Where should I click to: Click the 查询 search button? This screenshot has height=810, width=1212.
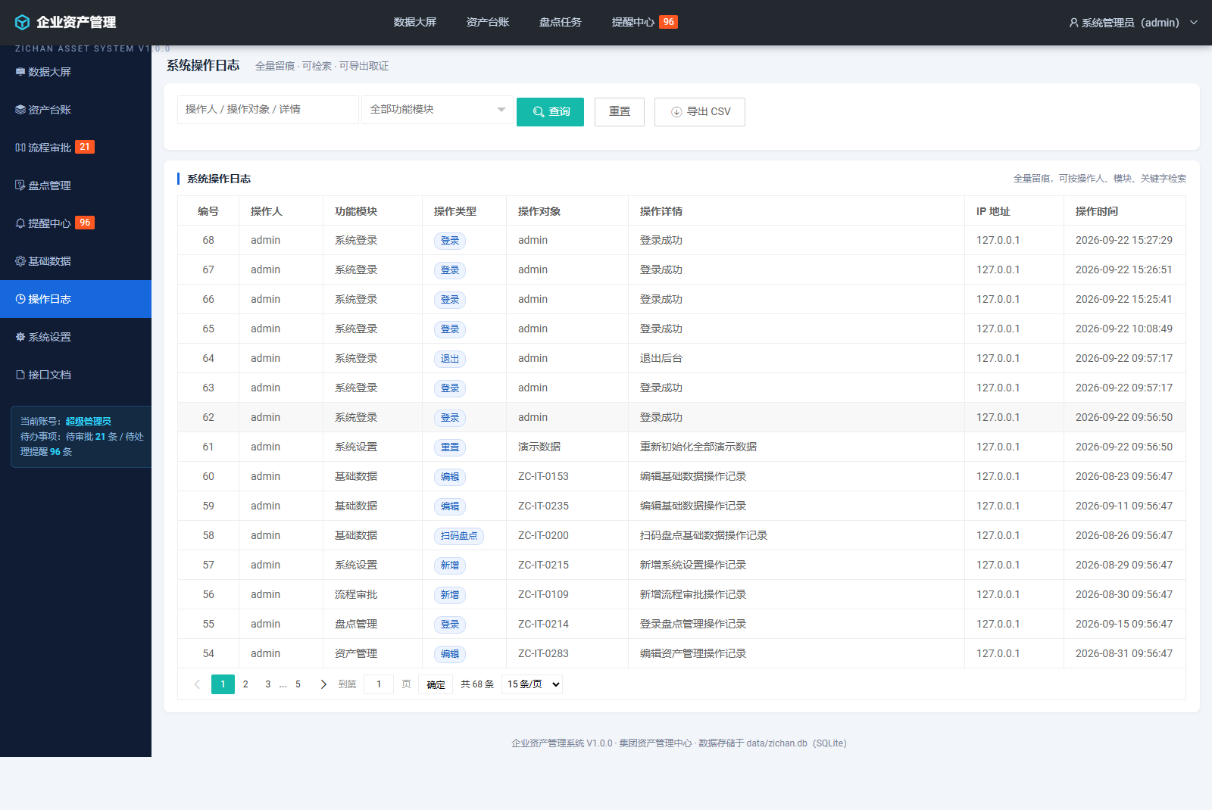(x=550, y=112)
